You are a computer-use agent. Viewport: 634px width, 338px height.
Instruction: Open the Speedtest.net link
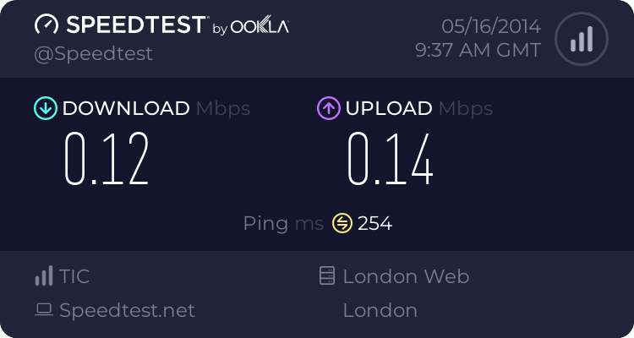tap(127, 310)
